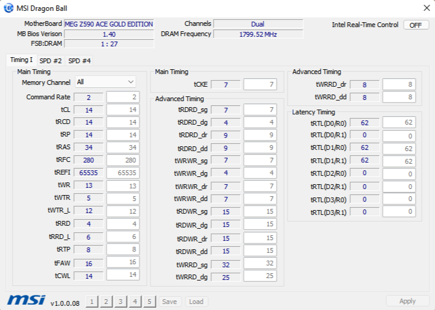Edit the tRTL(D0/R0) input field
This screenshot has height=310, width=435.
tap(400, 122)
